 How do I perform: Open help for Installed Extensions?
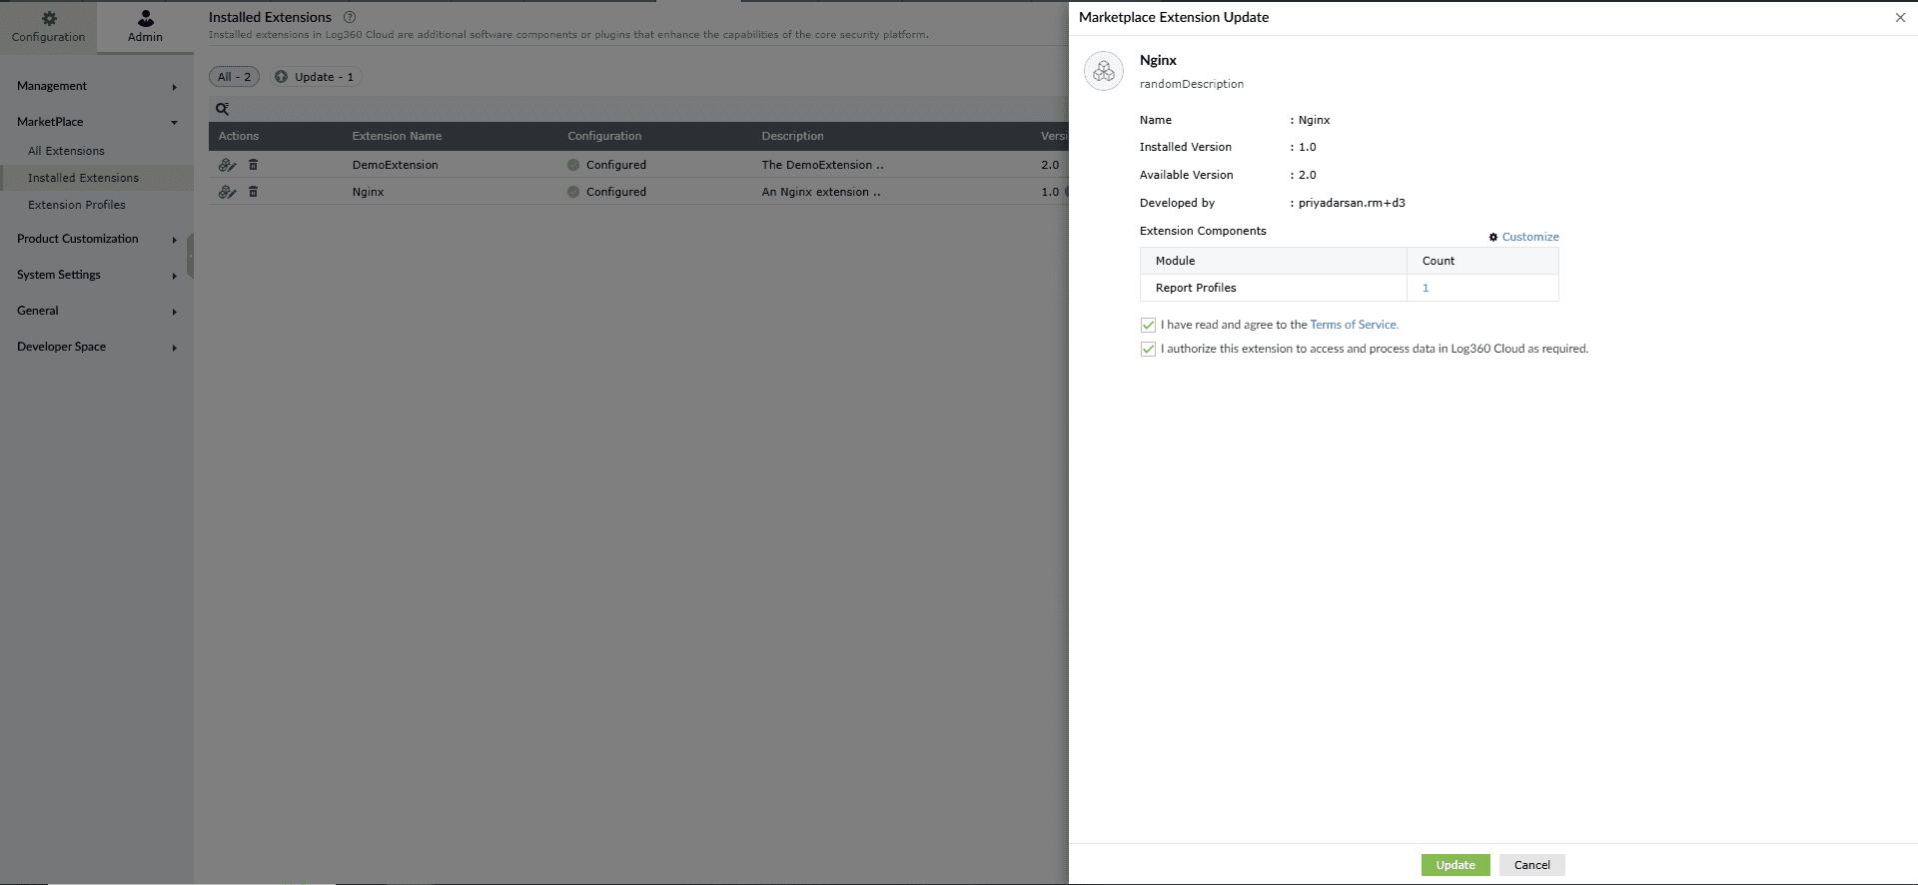pos(350,17)
